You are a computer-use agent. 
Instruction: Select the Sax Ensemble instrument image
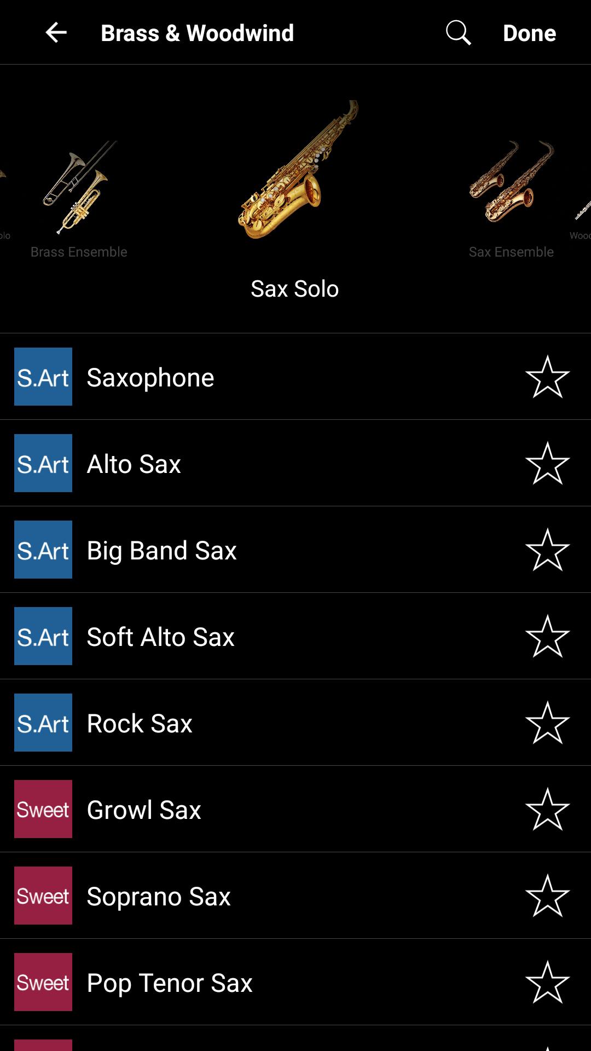point(512,182)
